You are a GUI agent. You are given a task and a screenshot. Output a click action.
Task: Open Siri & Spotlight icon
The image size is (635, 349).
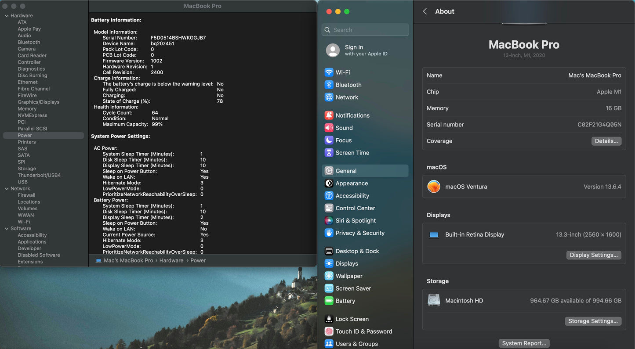pos(329,221)
